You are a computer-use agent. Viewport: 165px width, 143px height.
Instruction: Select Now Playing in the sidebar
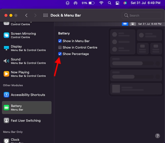point(27,74)
